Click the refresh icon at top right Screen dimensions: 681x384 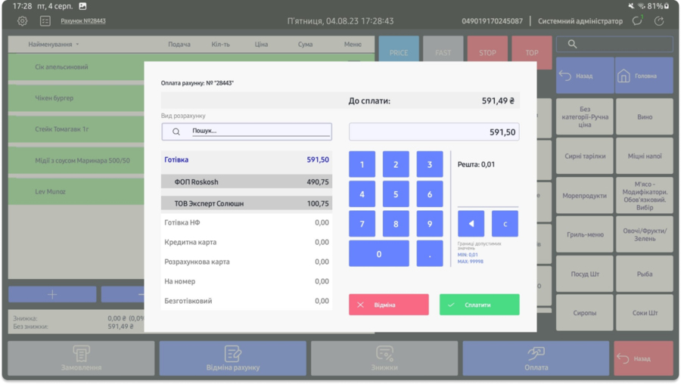coord(659,21)
